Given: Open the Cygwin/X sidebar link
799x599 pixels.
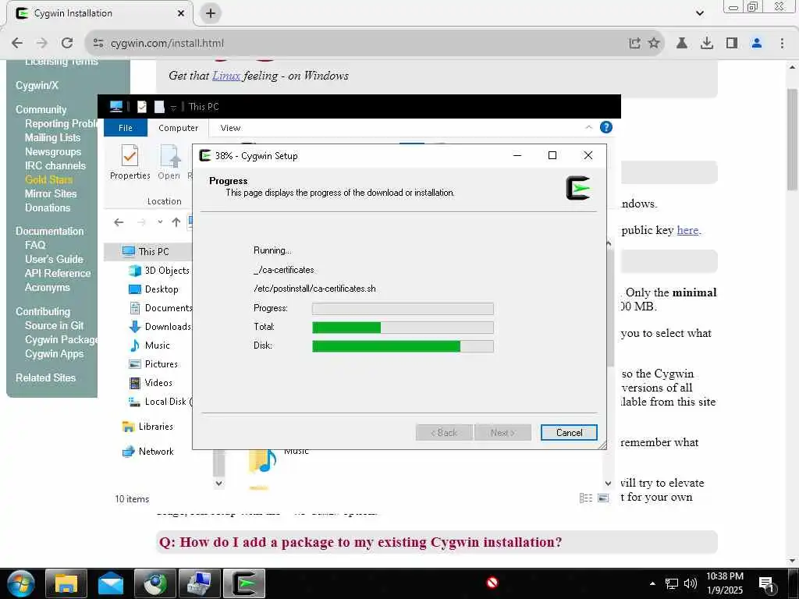Looking at the screenshot, I should click(x=37, y=86).
